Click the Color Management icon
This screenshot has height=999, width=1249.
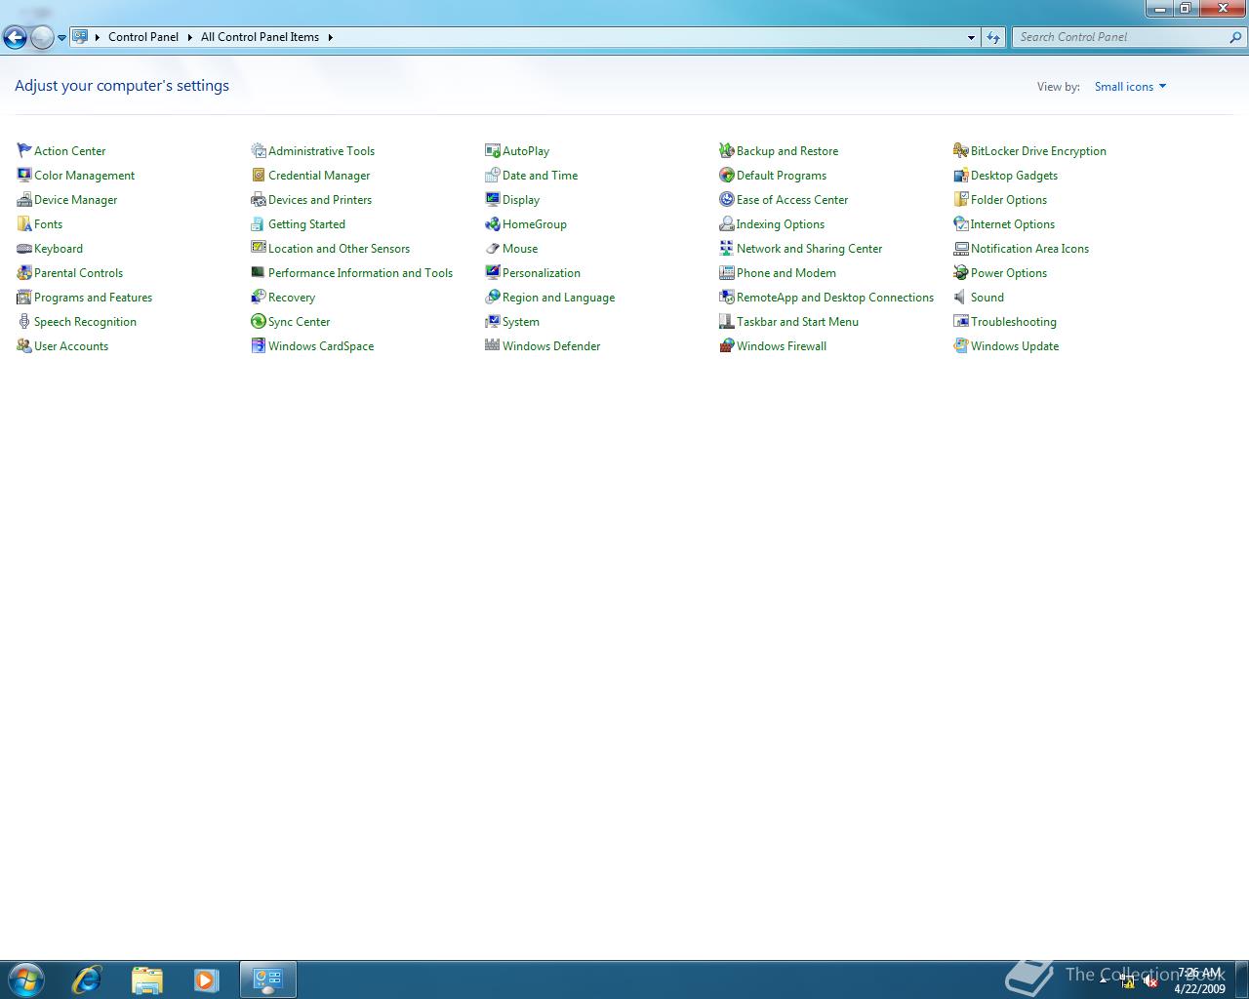(24, 175)
